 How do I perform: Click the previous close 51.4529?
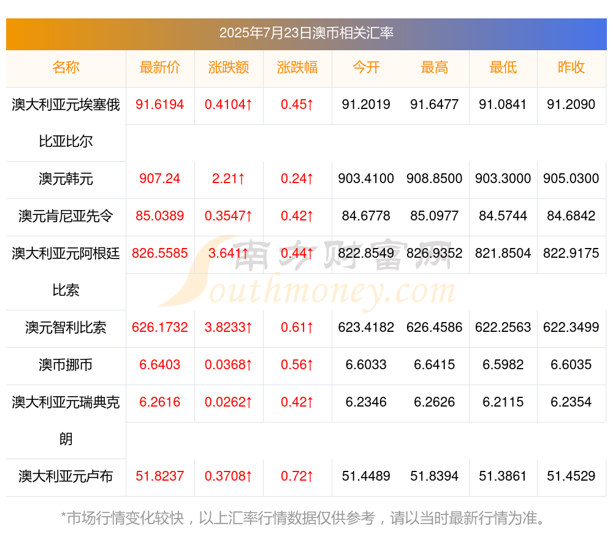(571, 476)
